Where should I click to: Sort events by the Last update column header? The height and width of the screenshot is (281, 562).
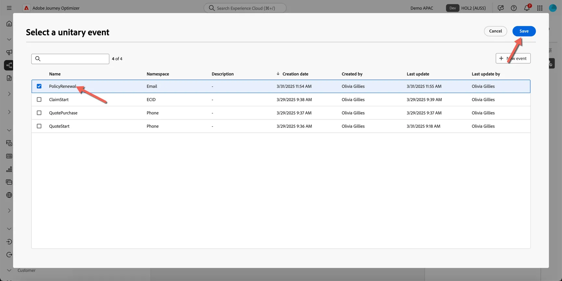click(x=418, y=74)
